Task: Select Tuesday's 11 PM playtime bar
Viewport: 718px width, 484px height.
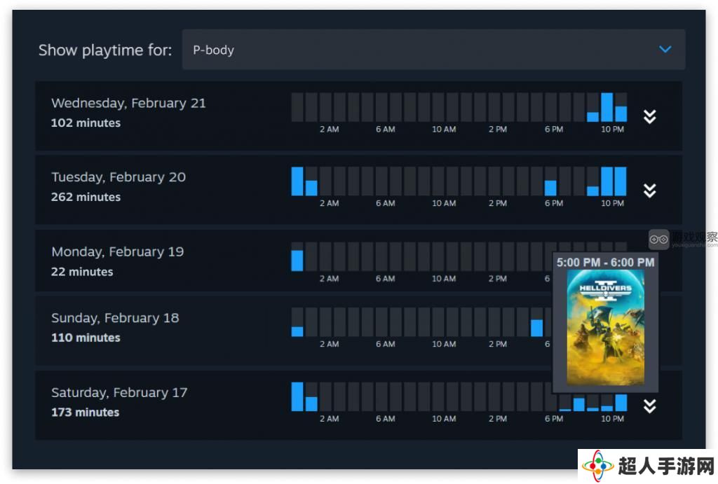Action: click(621, 181)
